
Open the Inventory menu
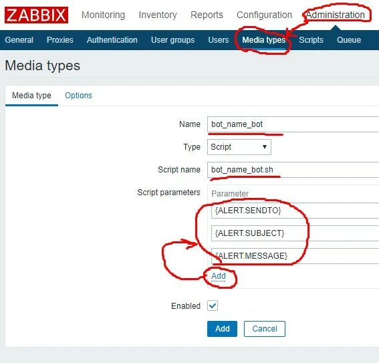click(158, 15)
